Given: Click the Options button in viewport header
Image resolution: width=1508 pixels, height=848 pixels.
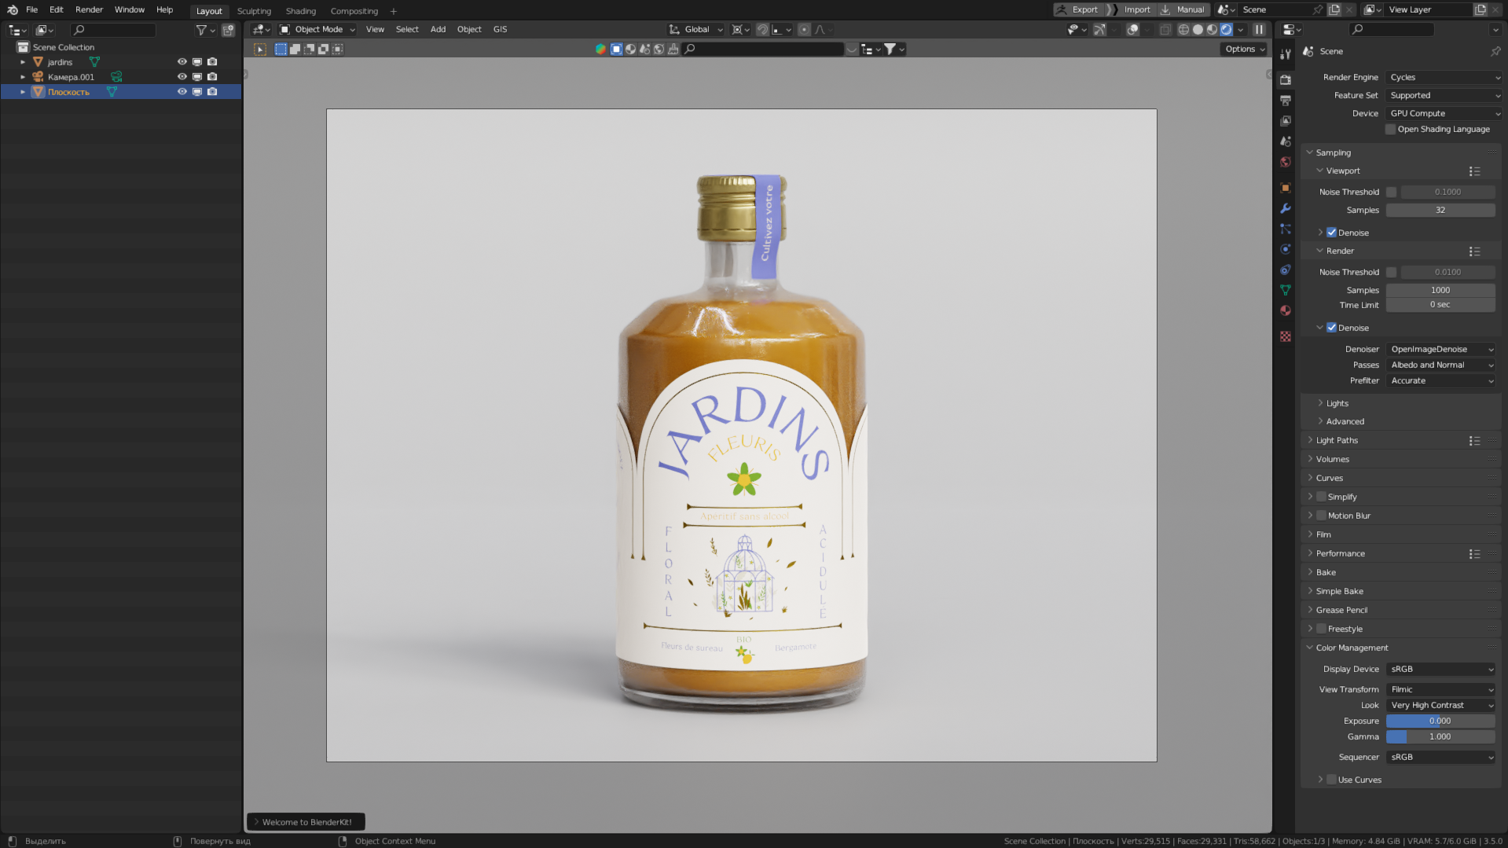Looking at the screenshot, I should (1245, 49).
